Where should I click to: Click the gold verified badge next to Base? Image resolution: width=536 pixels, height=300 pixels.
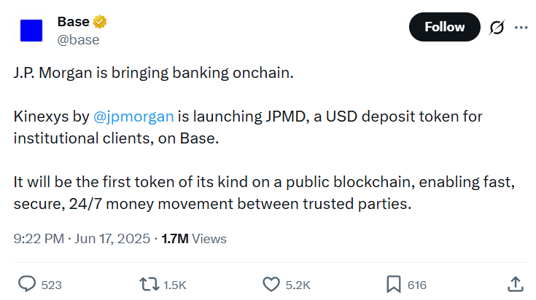pos(101,22)
